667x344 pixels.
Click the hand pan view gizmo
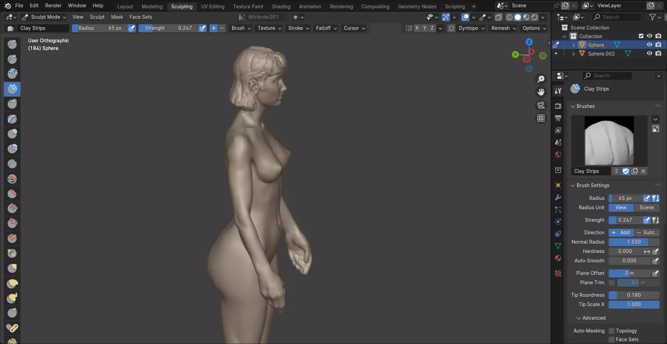pos(541,92)
